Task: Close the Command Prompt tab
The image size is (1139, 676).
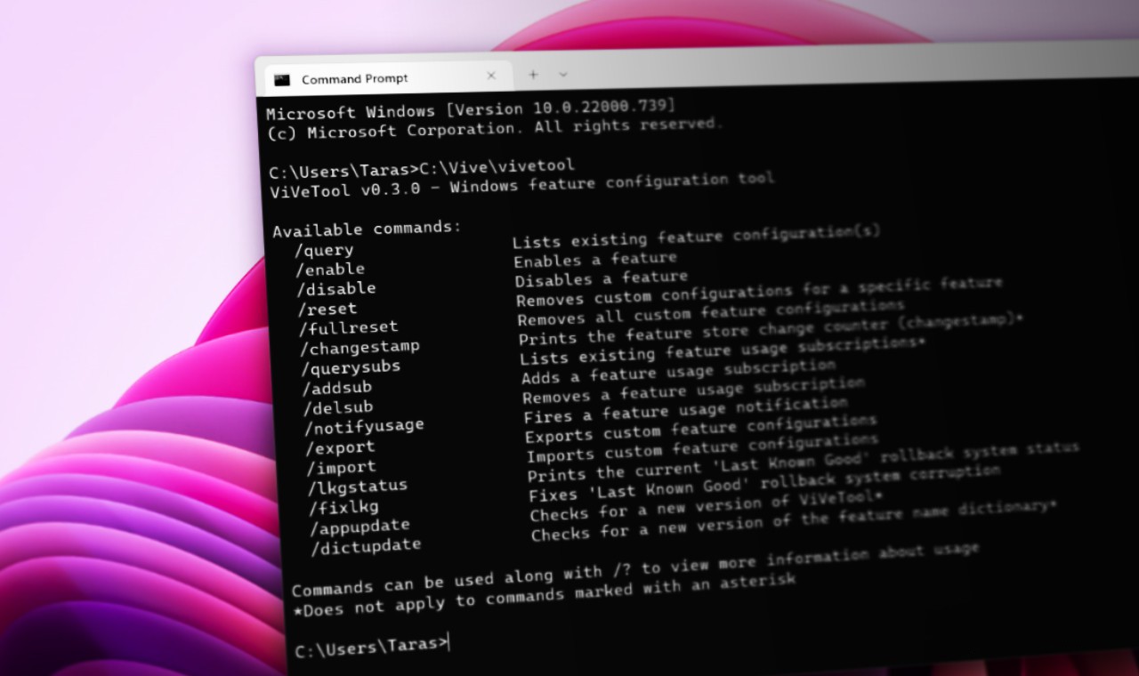Action: [491, 76]
